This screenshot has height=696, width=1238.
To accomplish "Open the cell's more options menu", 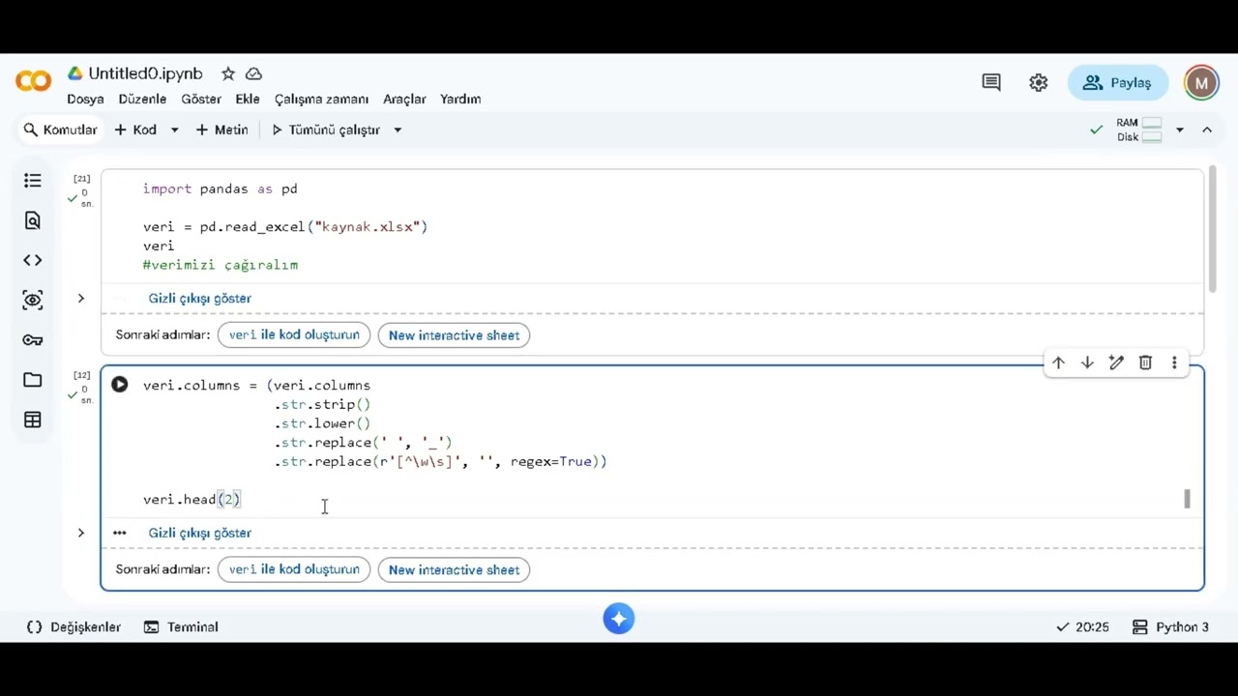I will [x=1174, y=362].
